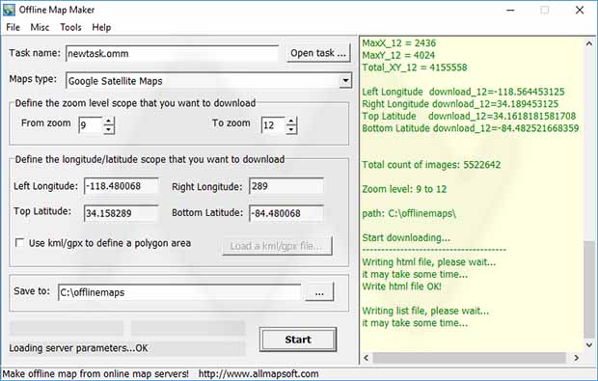Viewport: 598px width, 381px height.
Task: Open the File menu
Action: tap(13, 27)
